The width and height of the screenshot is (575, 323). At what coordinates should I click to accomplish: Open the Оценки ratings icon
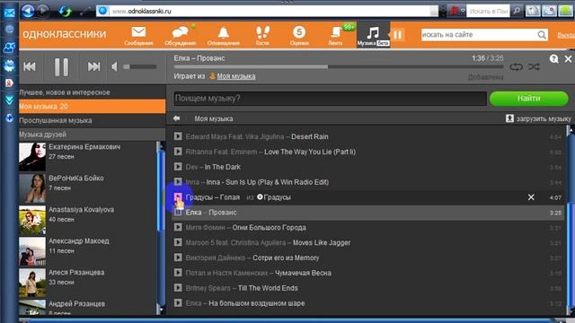pyautogui.click(x=299, y=36)
